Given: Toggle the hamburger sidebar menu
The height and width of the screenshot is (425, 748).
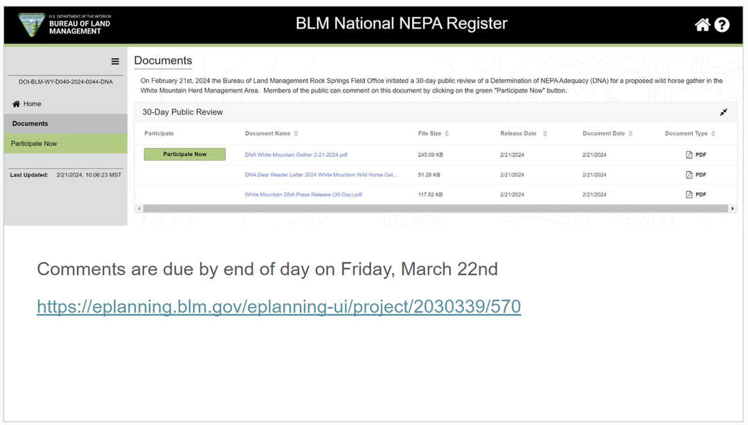Looking at the screenshot, I should coord(115,62).
